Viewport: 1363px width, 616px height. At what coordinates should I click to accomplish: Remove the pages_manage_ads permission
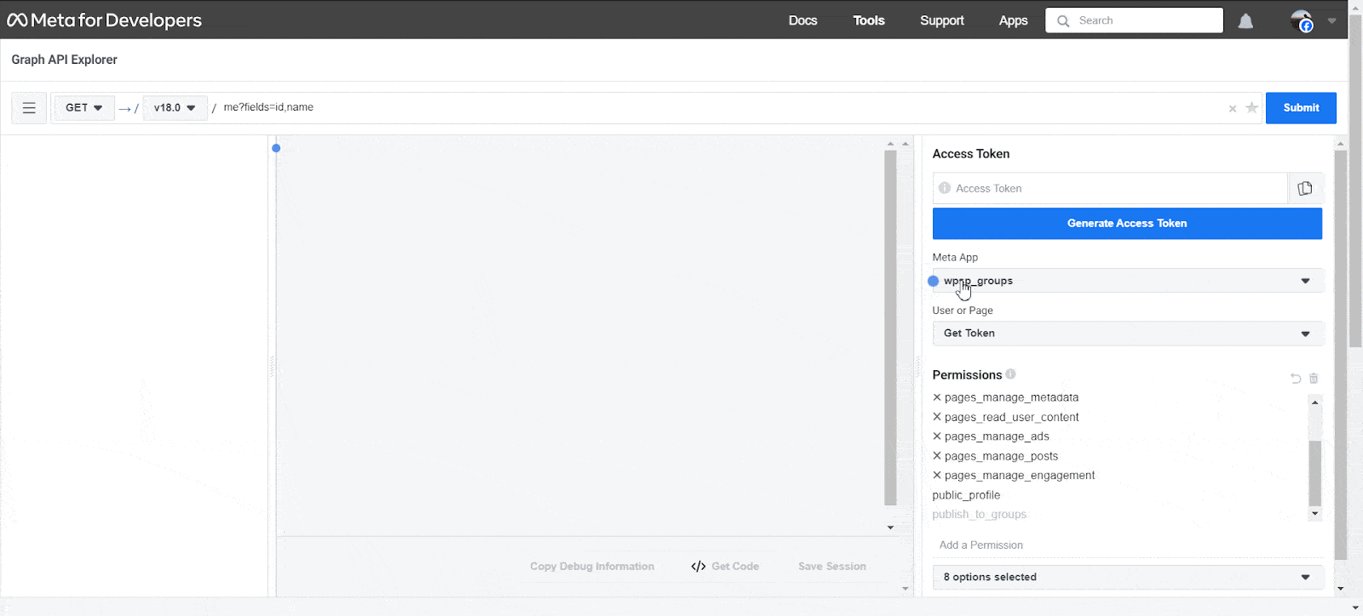coord(937,436)
